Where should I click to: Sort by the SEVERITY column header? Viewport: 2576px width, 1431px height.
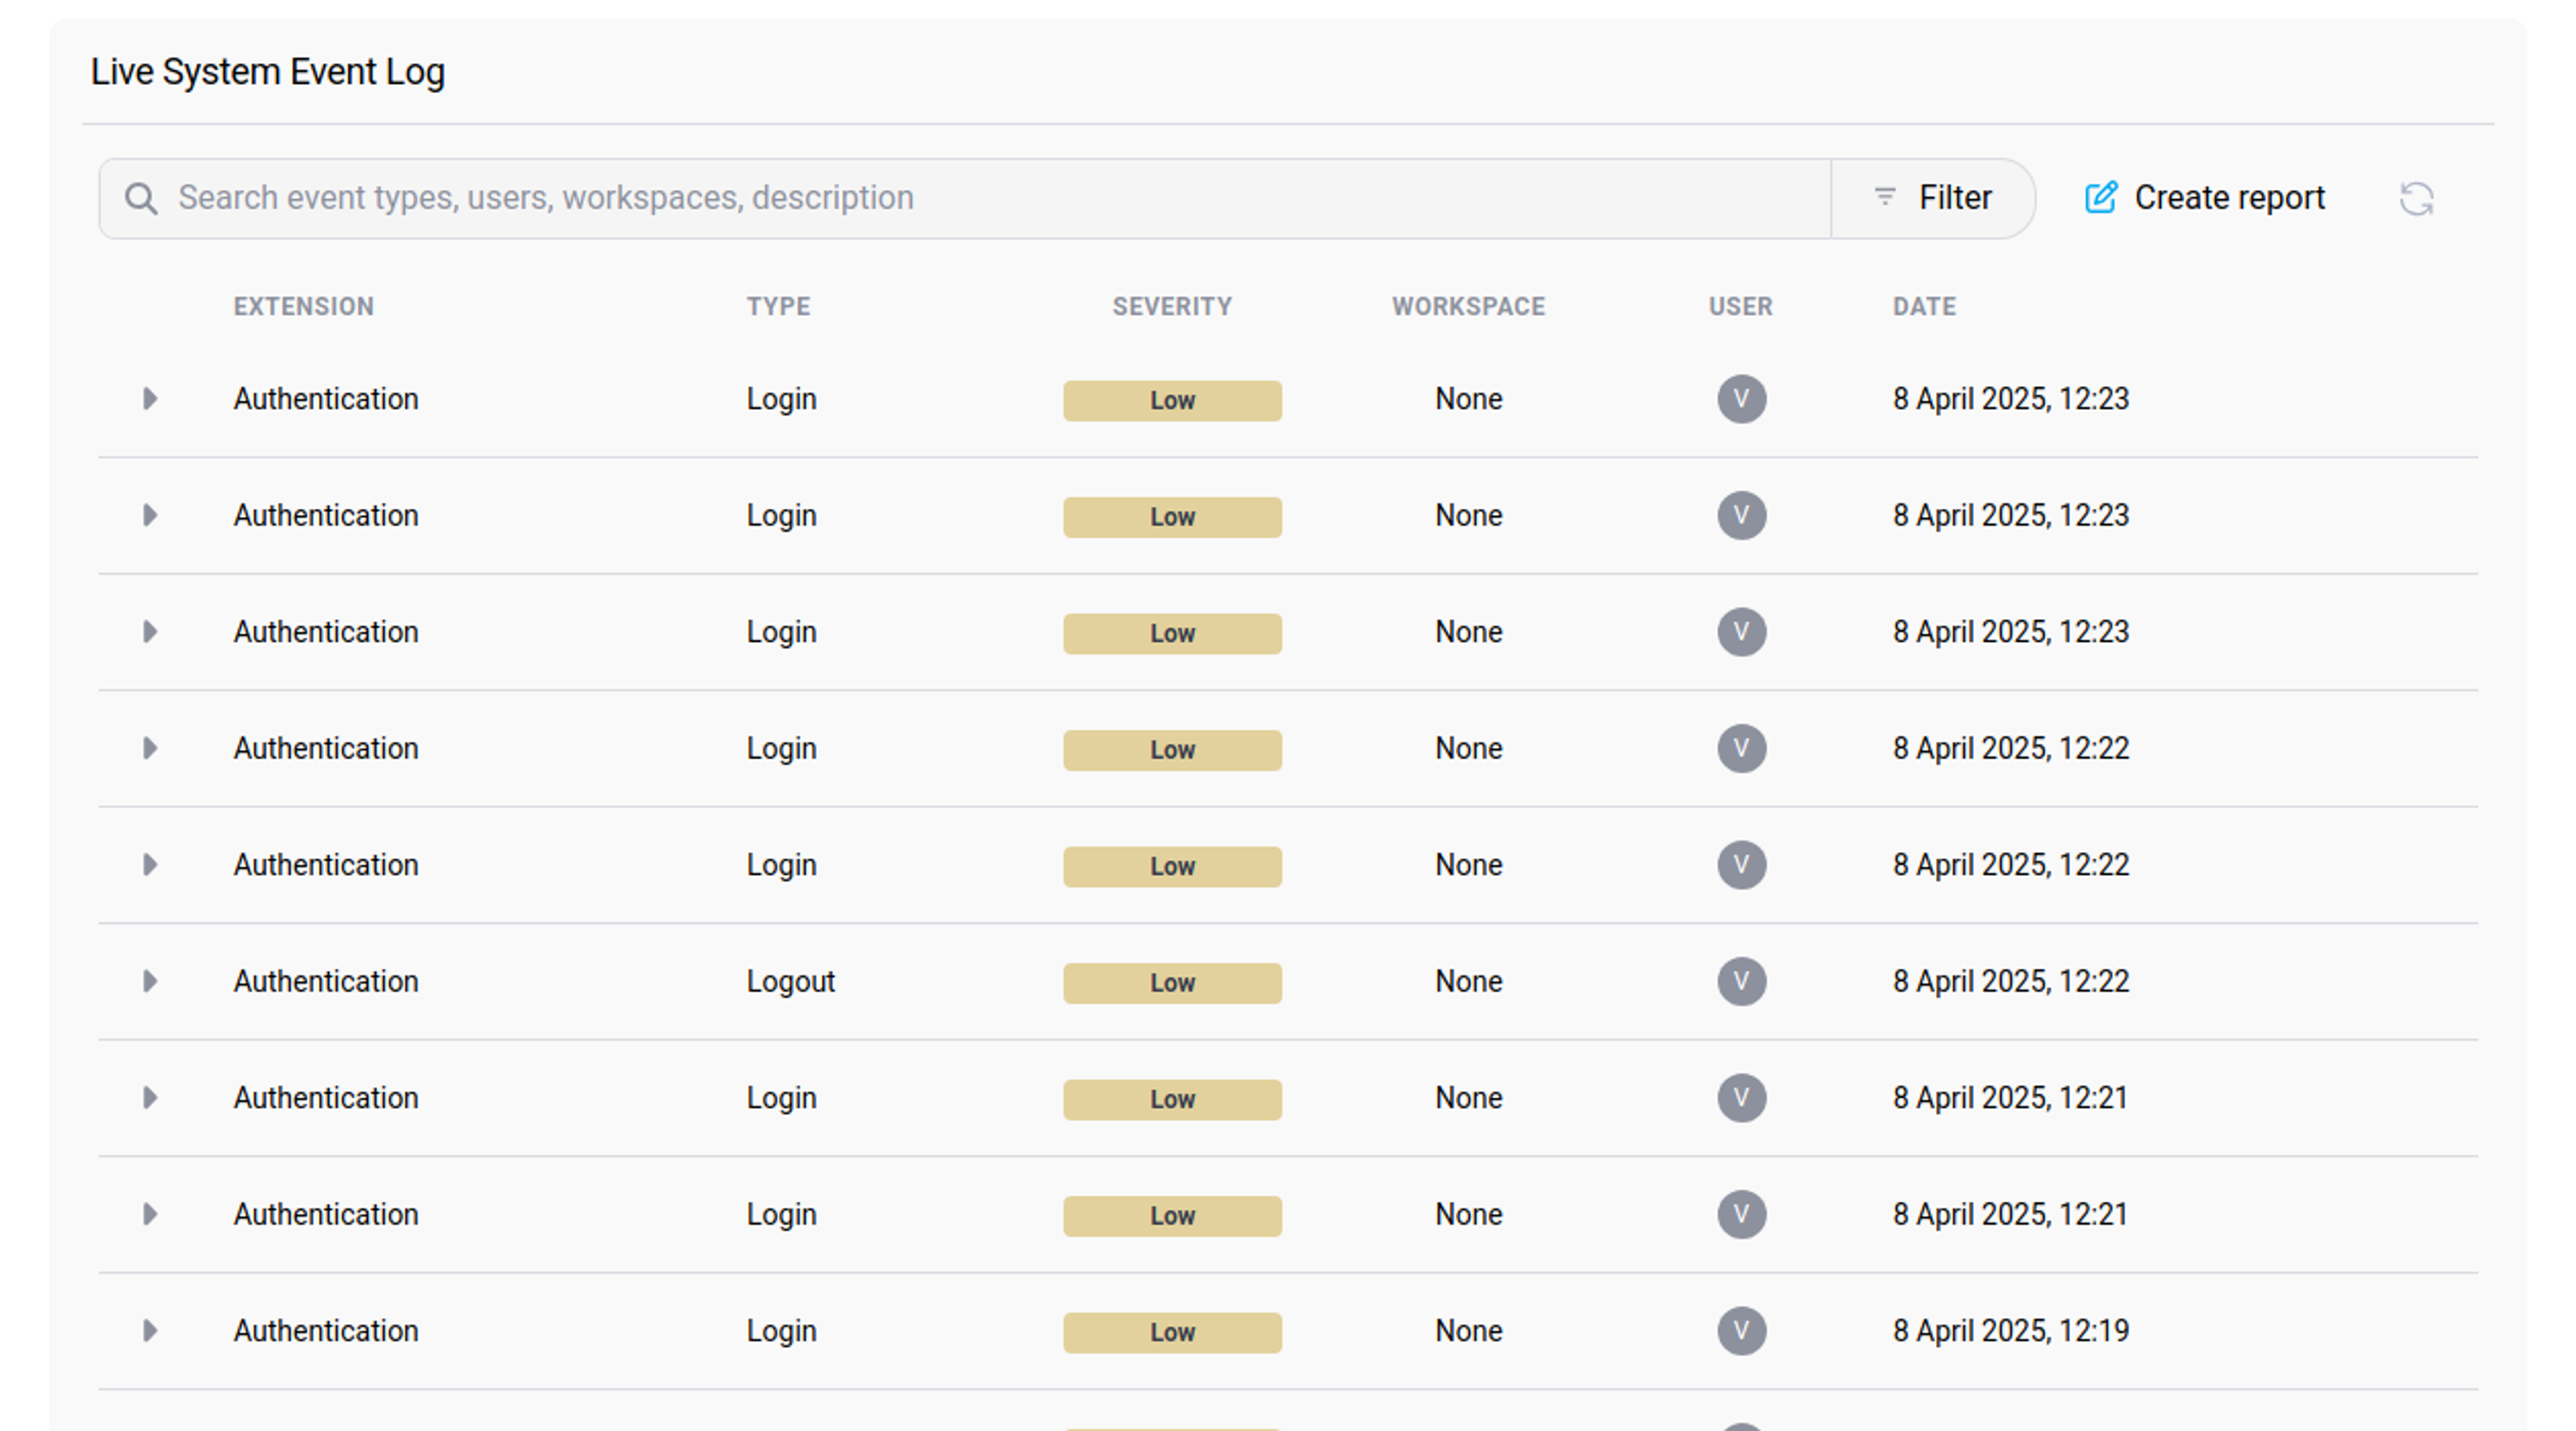[x=1171, y=306]
